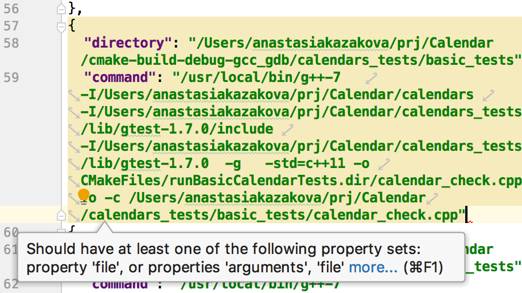This screenshot has height=293, width=522.
Task: Click soft-wrap arrow after gtest-1.7.0/include
Action: tap(287, 130)
